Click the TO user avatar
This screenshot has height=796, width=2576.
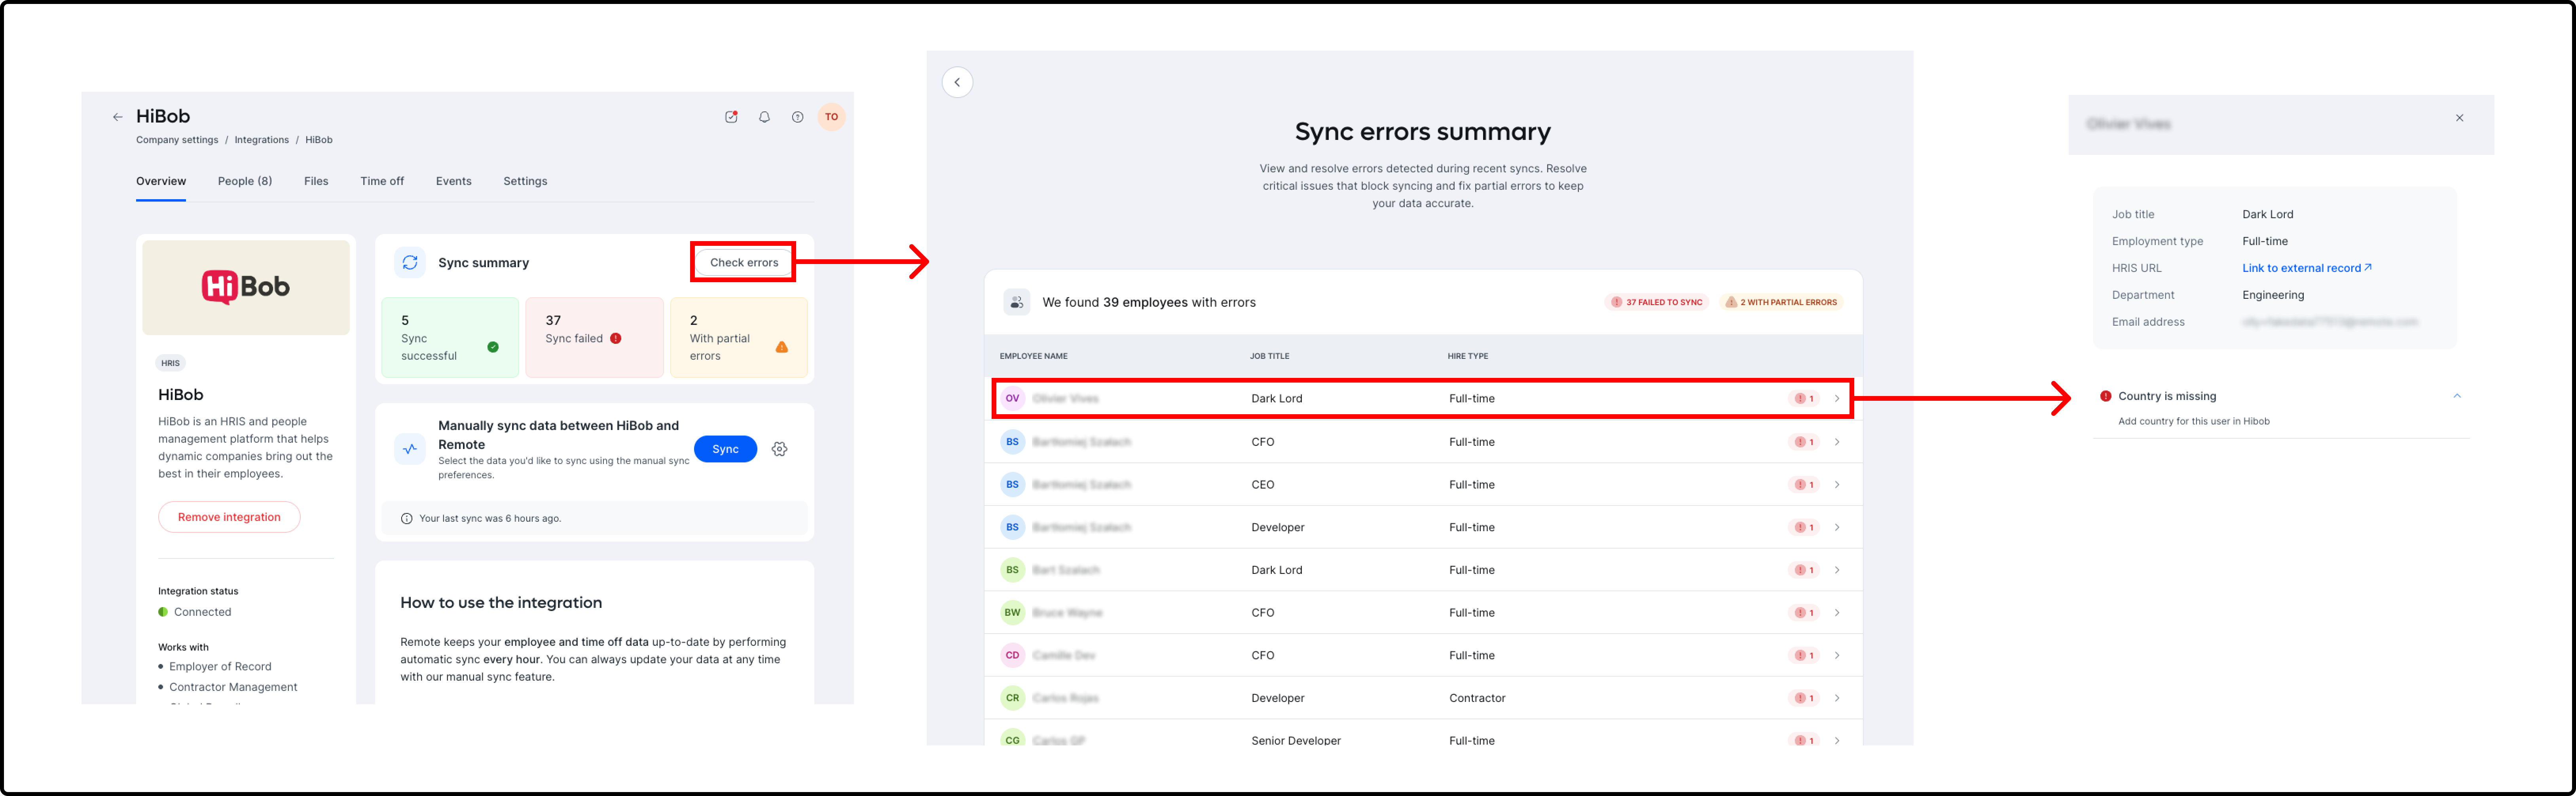click(x=831, y=117)
